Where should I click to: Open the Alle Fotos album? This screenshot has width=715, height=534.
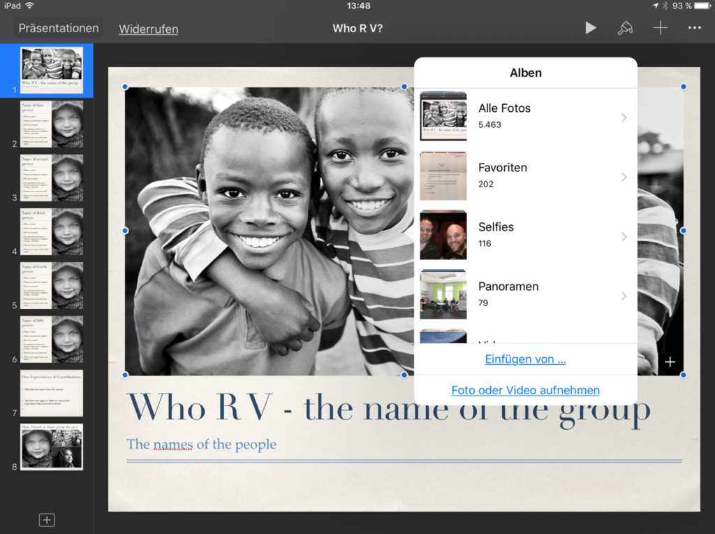pos(525,117)
